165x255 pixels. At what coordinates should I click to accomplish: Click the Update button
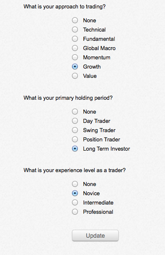point(96,236)
